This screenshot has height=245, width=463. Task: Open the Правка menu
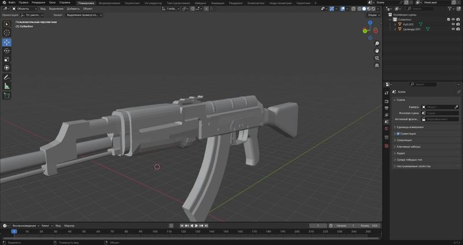[23, 3]
